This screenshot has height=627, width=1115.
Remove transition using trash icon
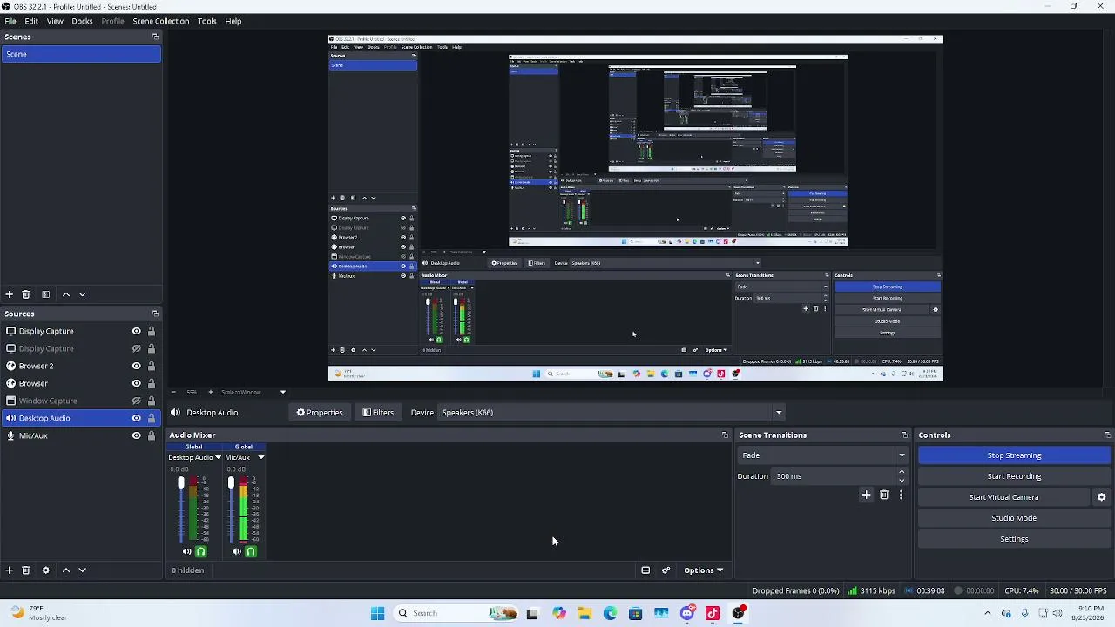[x=884, y=496]
